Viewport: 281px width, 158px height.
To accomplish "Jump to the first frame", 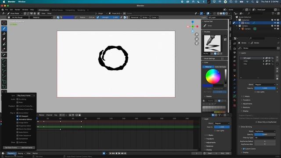I will [x=110, y=153].
